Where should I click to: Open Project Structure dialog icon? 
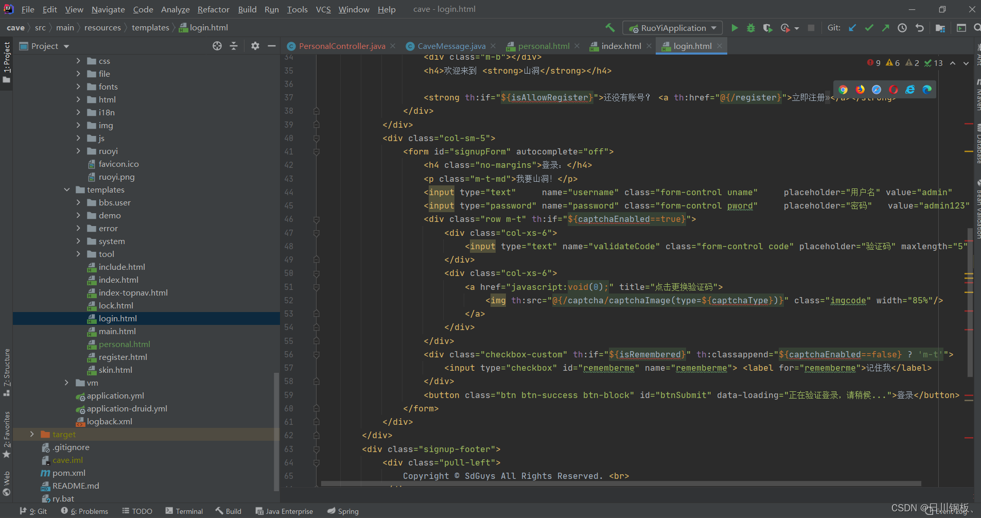click(x=940, y=28)
